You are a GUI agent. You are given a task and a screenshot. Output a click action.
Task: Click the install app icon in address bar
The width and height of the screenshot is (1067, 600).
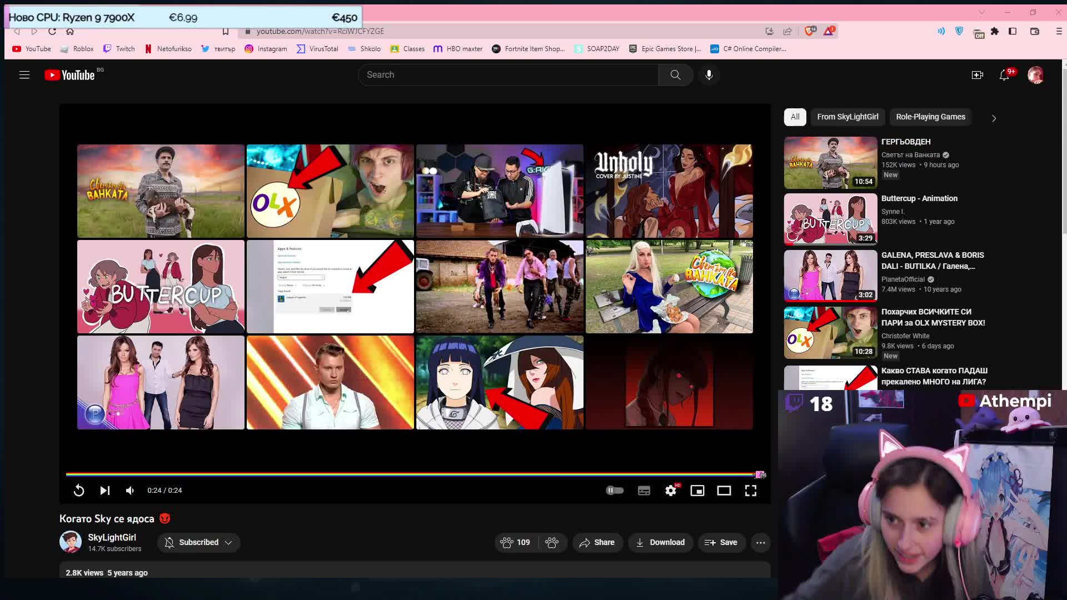click(x=770, y=31)
